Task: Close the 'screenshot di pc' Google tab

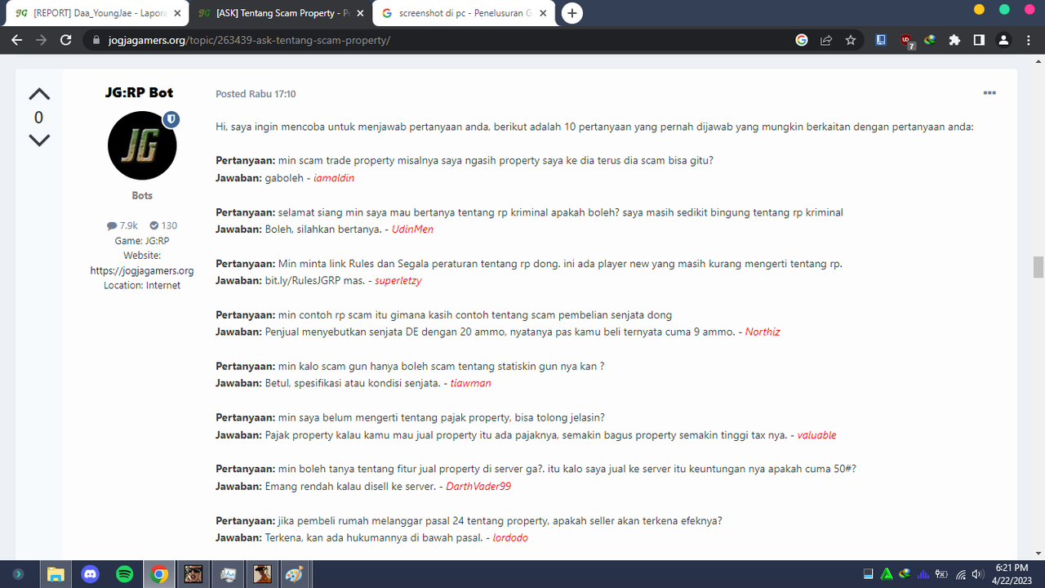Action: 542,13
